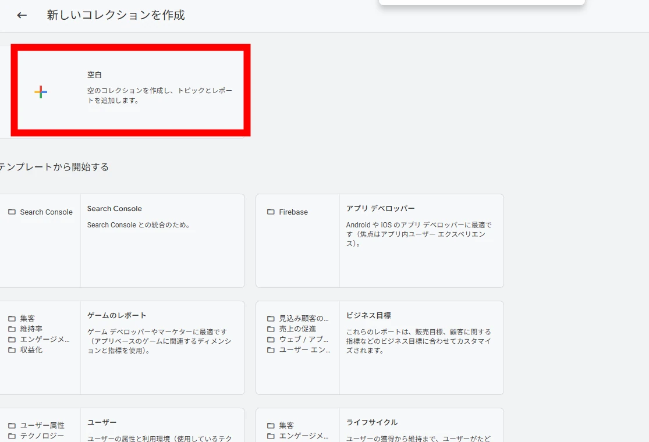This screenshot has width=649, height=442.
Task: Select the ゲームのレポート template title
Action: pyautogui.click(x=117, y=315)
